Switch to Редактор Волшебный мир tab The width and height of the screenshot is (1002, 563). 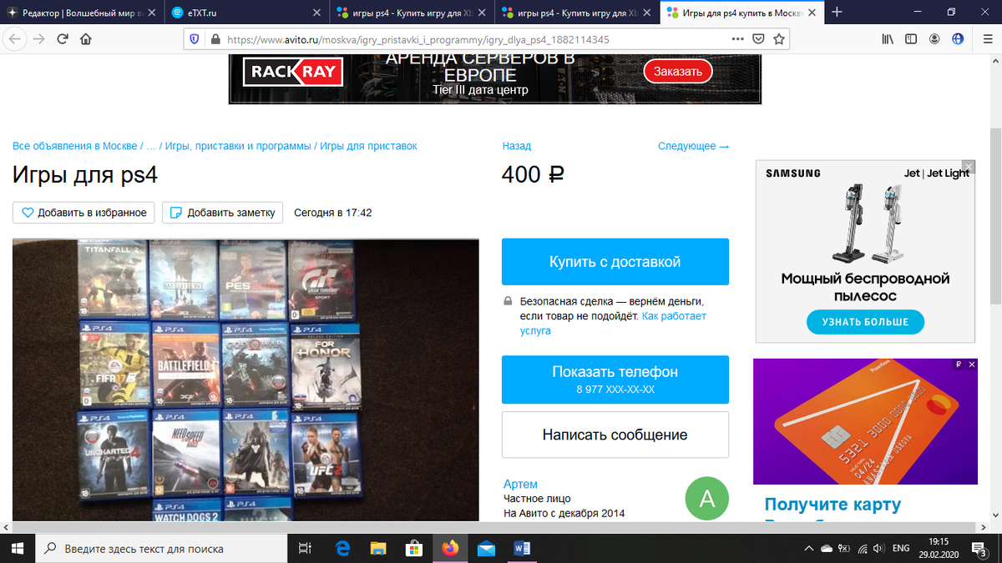click(82, 13)
